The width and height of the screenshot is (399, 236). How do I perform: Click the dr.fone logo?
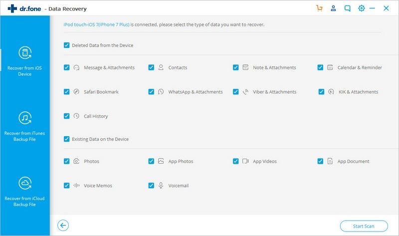point(24,8)
